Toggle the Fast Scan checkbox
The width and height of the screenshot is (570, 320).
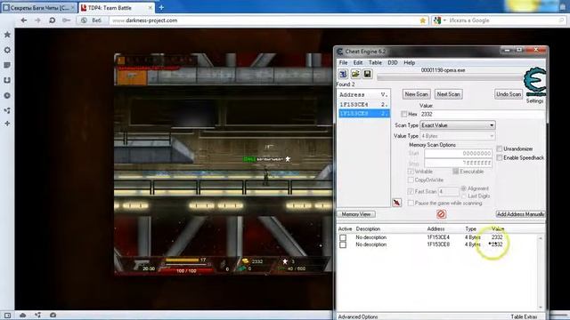(x=411, y=191)
